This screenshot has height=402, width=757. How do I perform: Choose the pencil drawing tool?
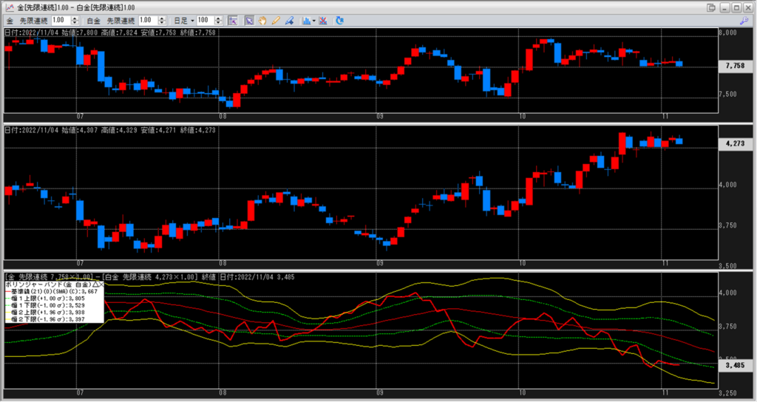pyautogui.click(x=276, y=20)
